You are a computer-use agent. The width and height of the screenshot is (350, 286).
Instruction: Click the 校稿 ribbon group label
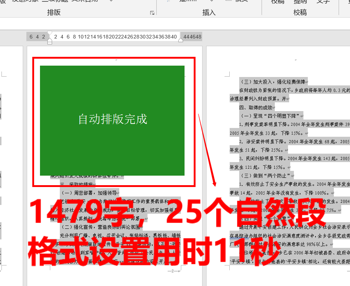(300, 12)
